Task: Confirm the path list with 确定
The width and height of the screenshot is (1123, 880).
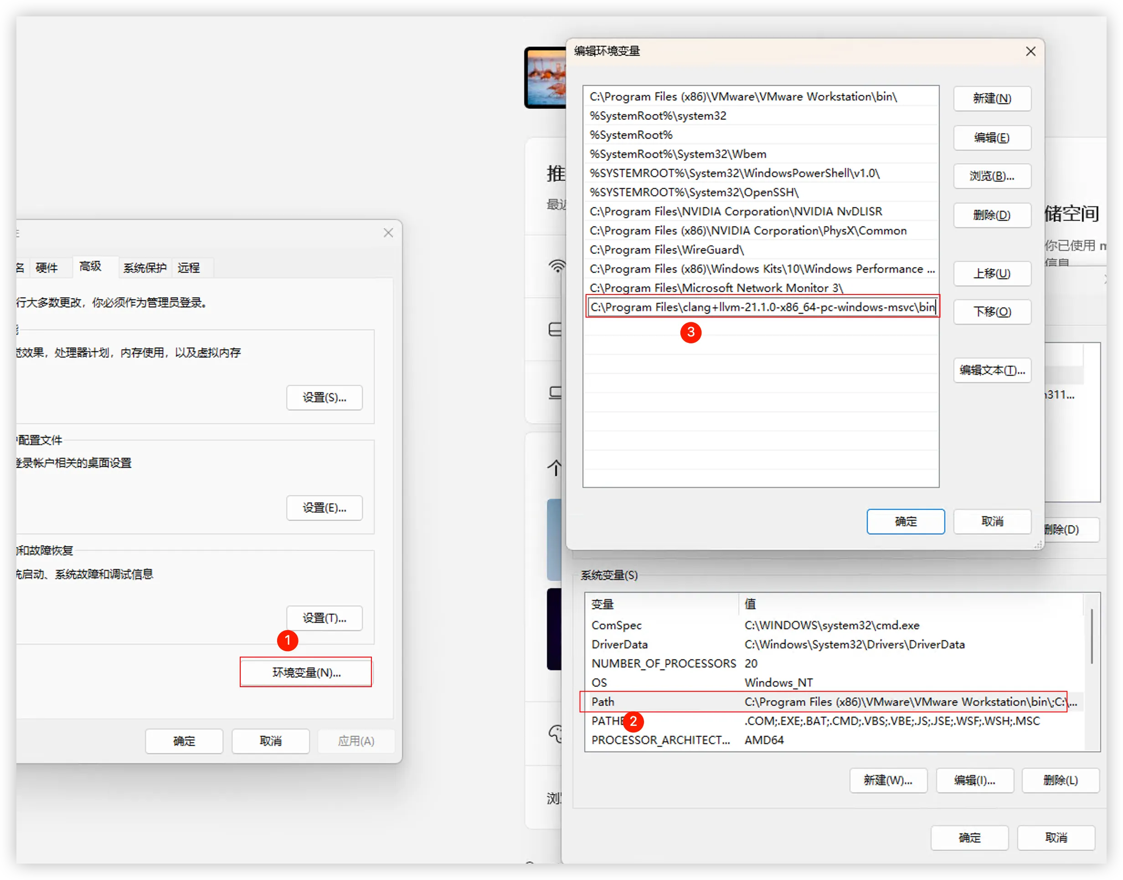Action: coord(905,522)
